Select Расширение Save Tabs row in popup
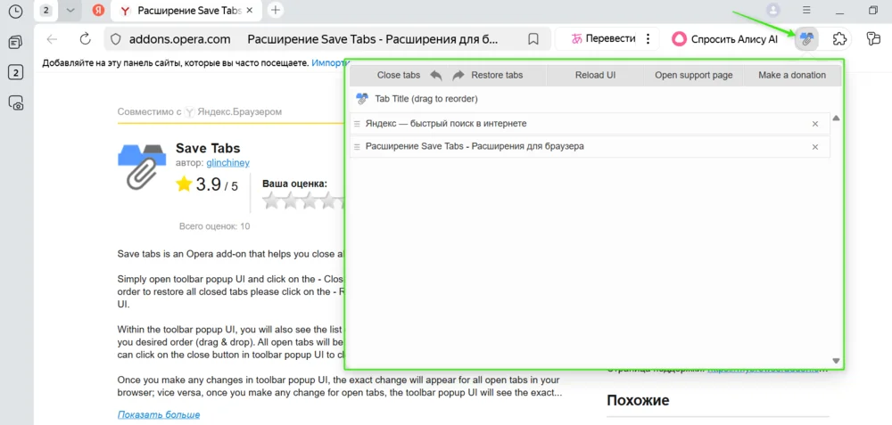Screen dimensions: 892x425 coord(590,147)
